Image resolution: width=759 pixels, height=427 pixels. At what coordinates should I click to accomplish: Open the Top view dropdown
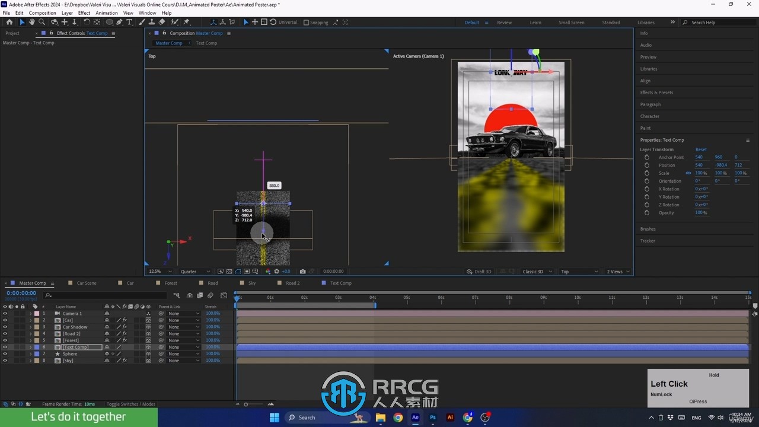tap(579, 272)
